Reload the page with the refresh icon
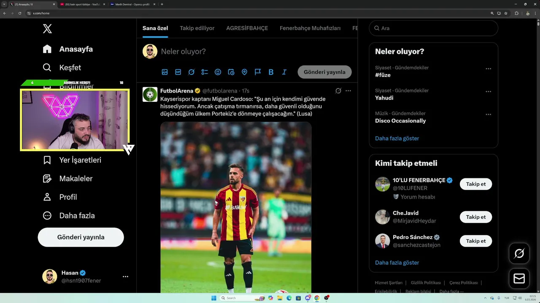The width and height of the screenshot is (540, 303). 19,13
